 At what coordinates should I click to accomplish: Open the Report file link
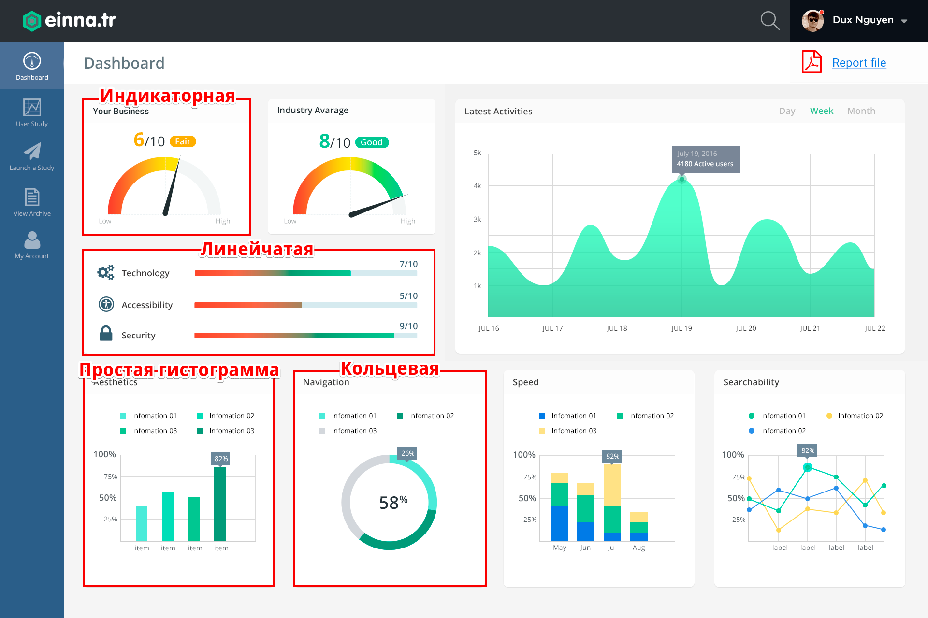pos(859,63)
